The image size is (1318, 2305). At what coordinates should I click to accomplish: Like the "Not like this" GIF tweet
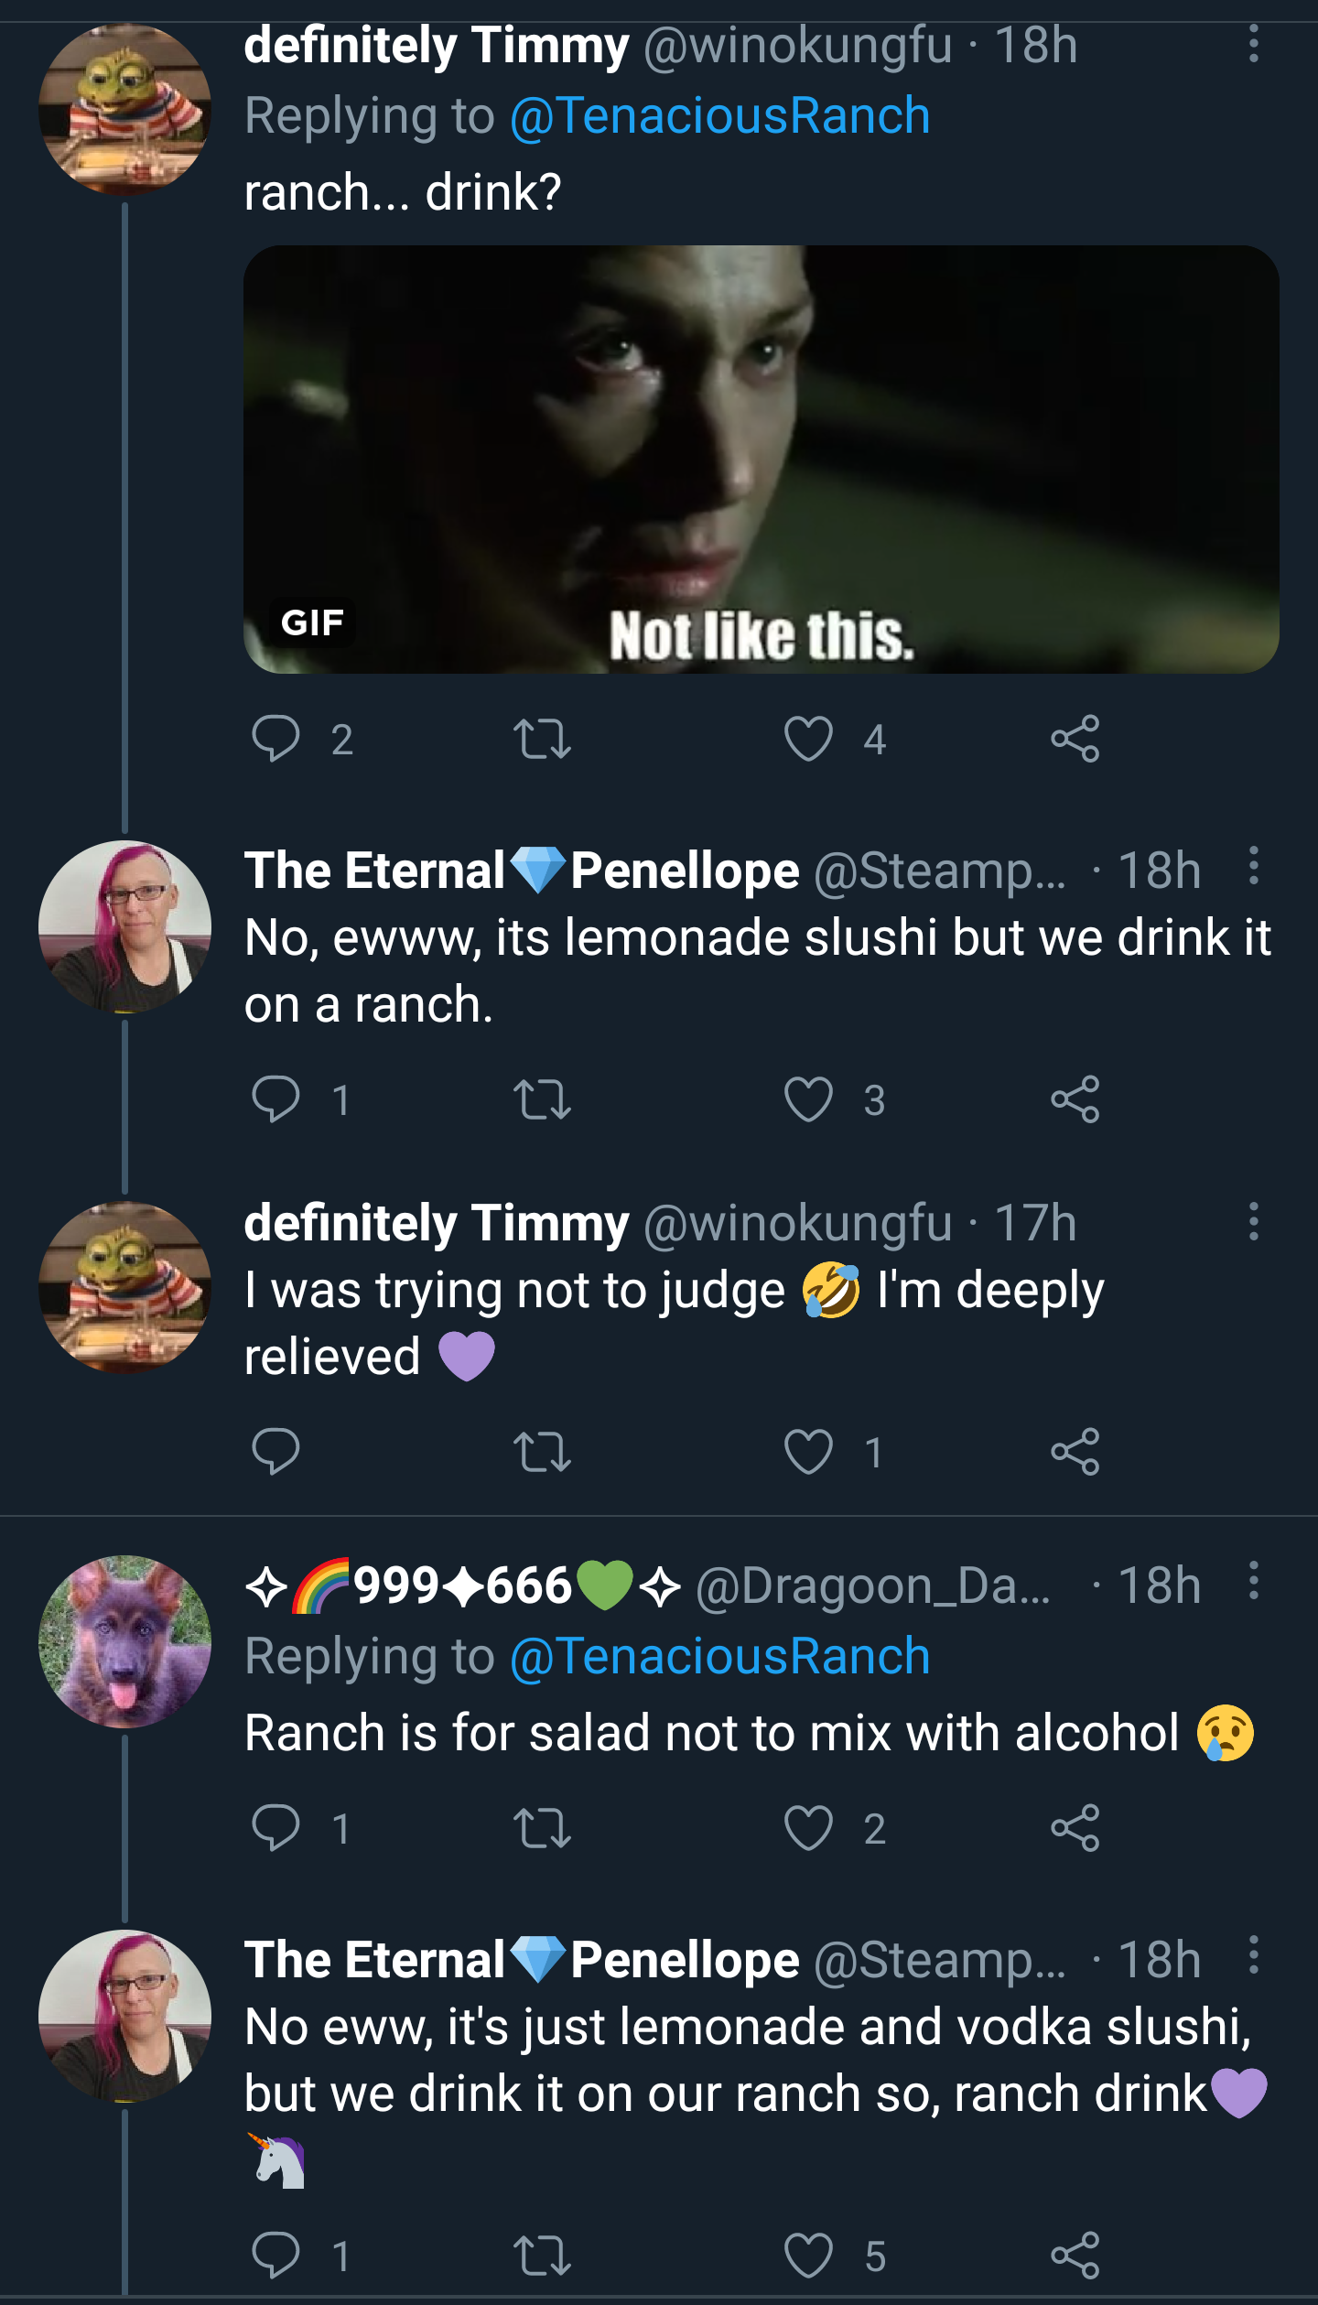point(808,739)
